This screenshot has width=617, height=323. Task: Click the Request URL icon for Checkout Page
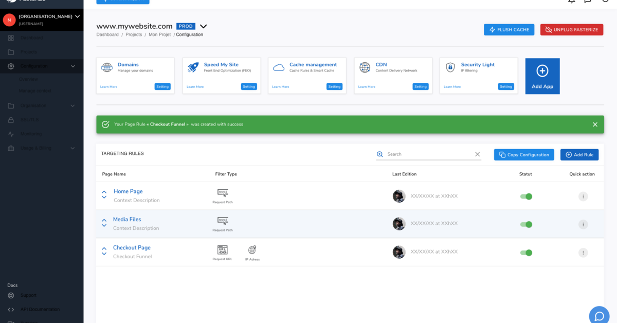pyautogui.click(x=223, y=250)
